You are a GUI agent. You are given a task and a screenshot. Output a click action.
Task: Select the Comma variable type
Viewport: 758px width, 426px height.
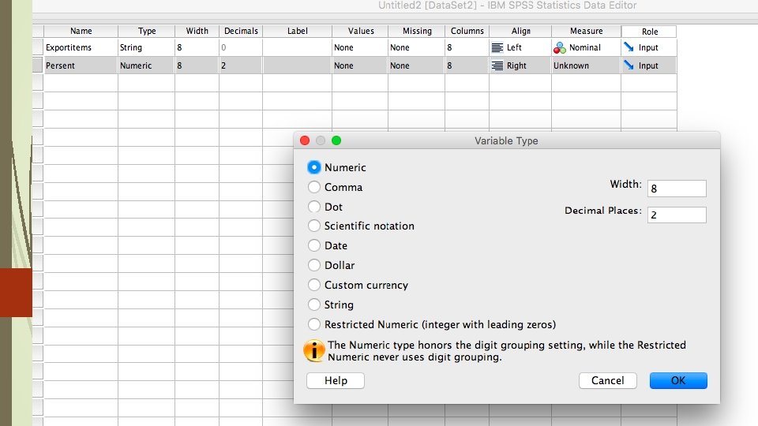pyautogui.click(x=313, y=187)
